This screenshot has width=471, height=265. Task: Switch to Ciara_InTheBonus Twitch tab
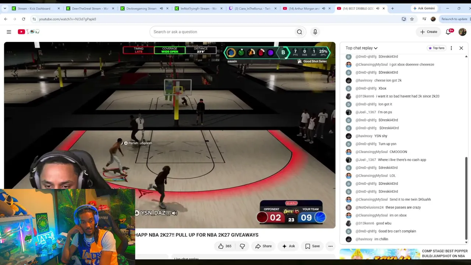coord(252,8)
